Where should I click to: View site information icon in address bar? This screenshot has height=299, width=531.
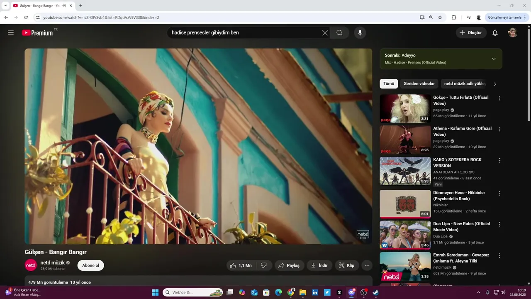click(x=38, y=17)
